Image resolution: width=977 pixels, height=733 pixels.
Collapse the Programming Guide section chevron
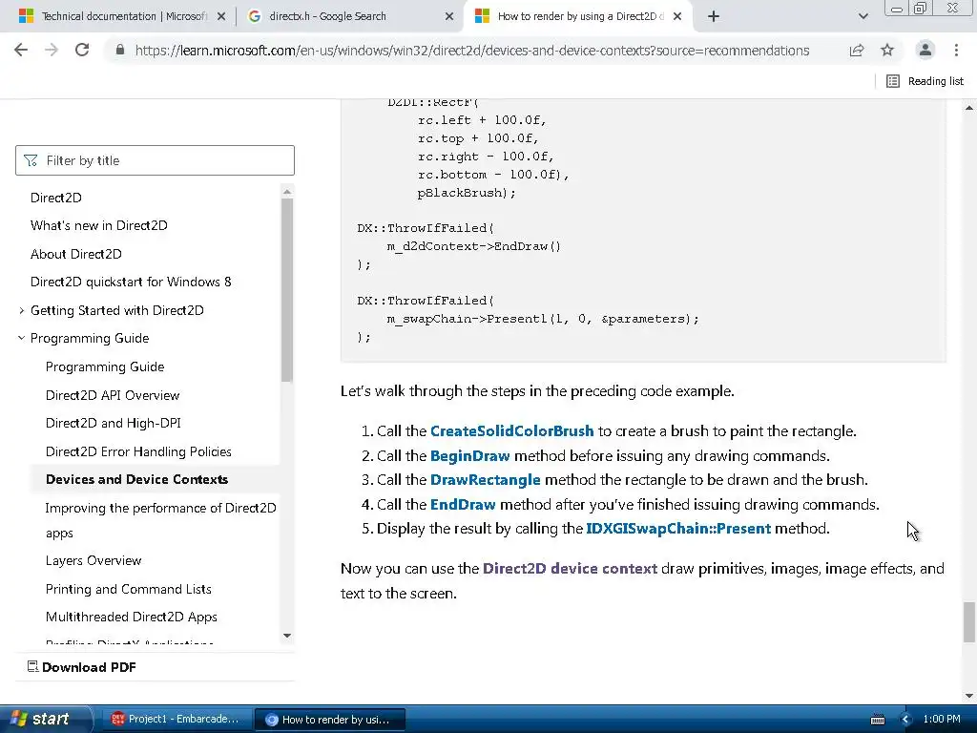point(21,338)
